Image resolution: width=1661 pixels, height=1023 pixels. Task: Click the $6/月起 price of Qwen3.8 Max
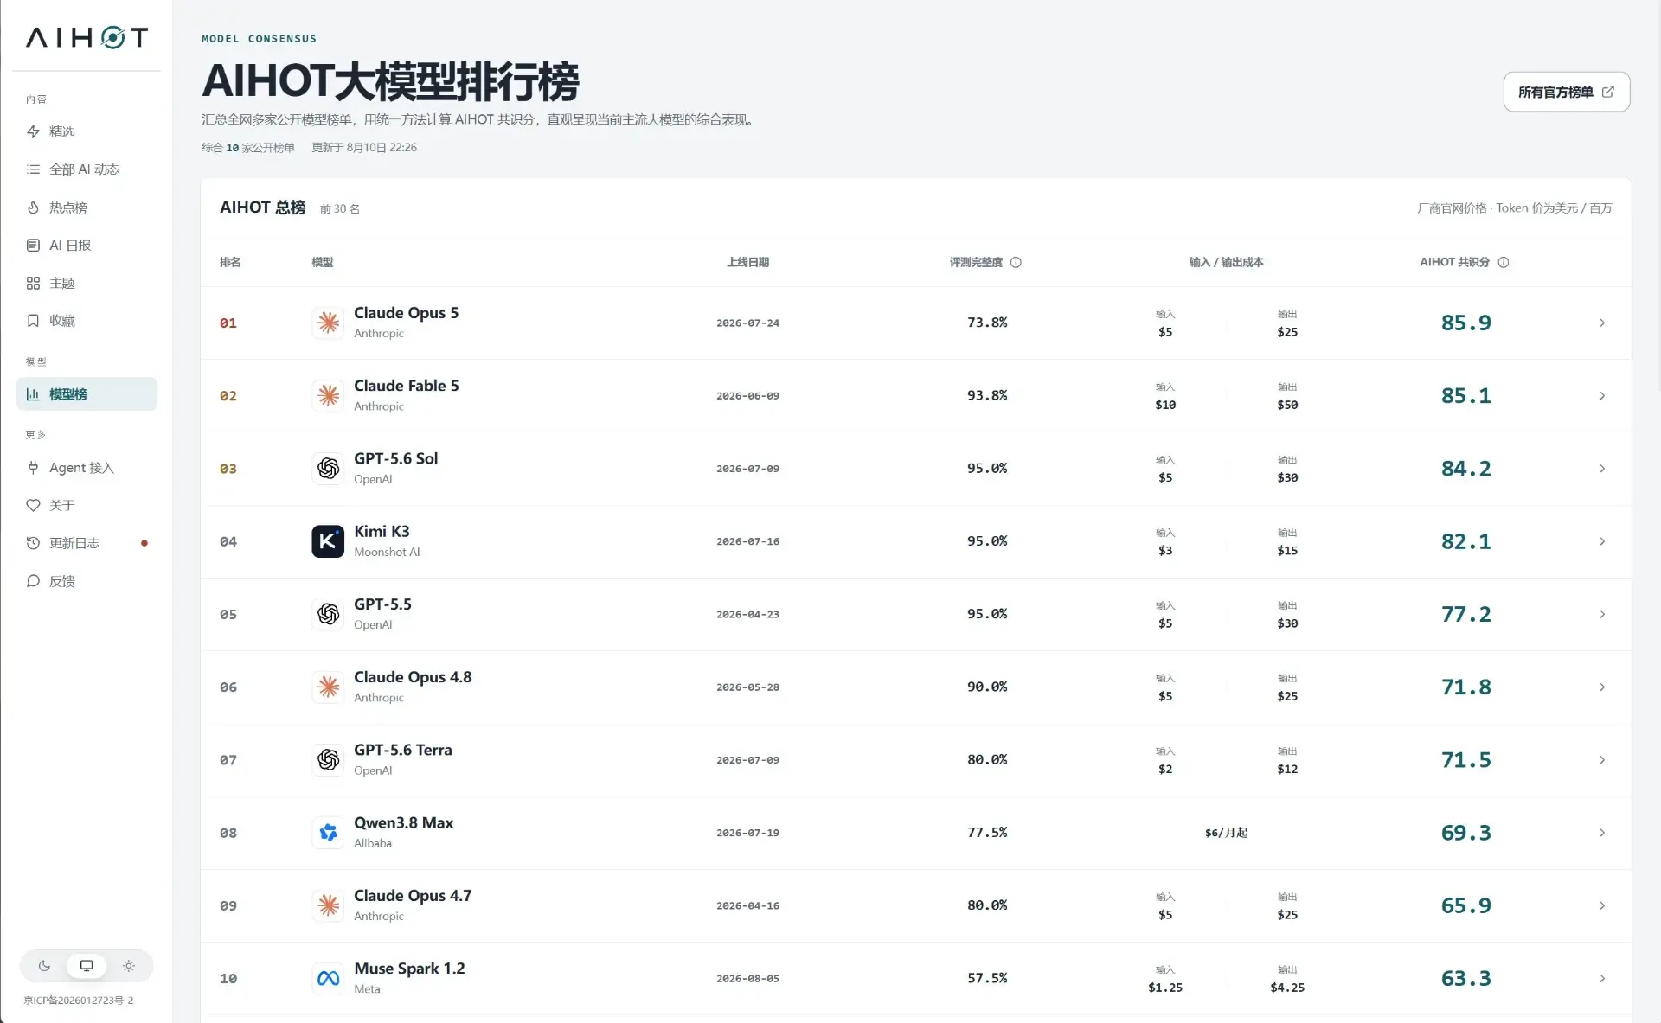pos(1226,833)
